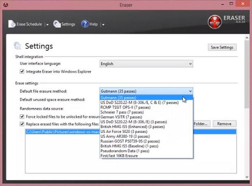Select RCMP TSSIT OPS-II (7 passes)
252x186 pixels.
click(146, 107)
